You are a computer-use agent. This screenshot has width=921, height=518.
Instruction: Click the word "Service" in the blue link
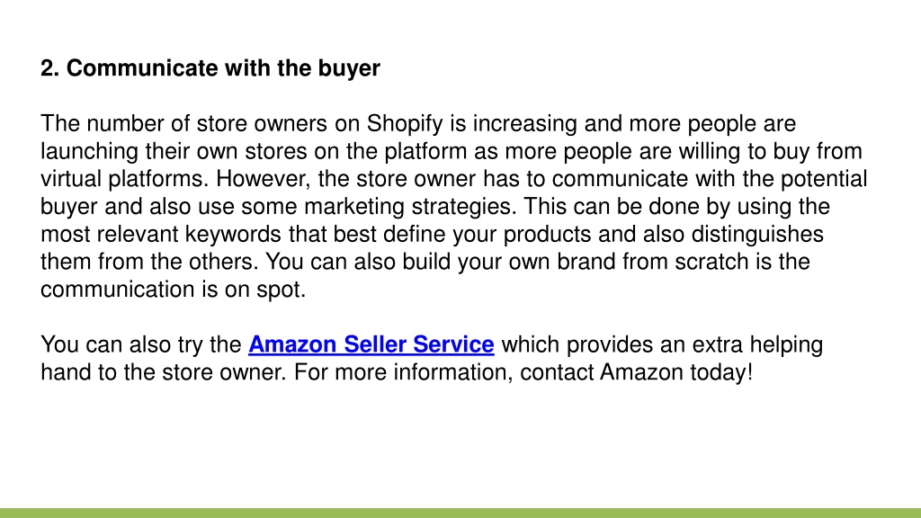(x=453, y=344)
